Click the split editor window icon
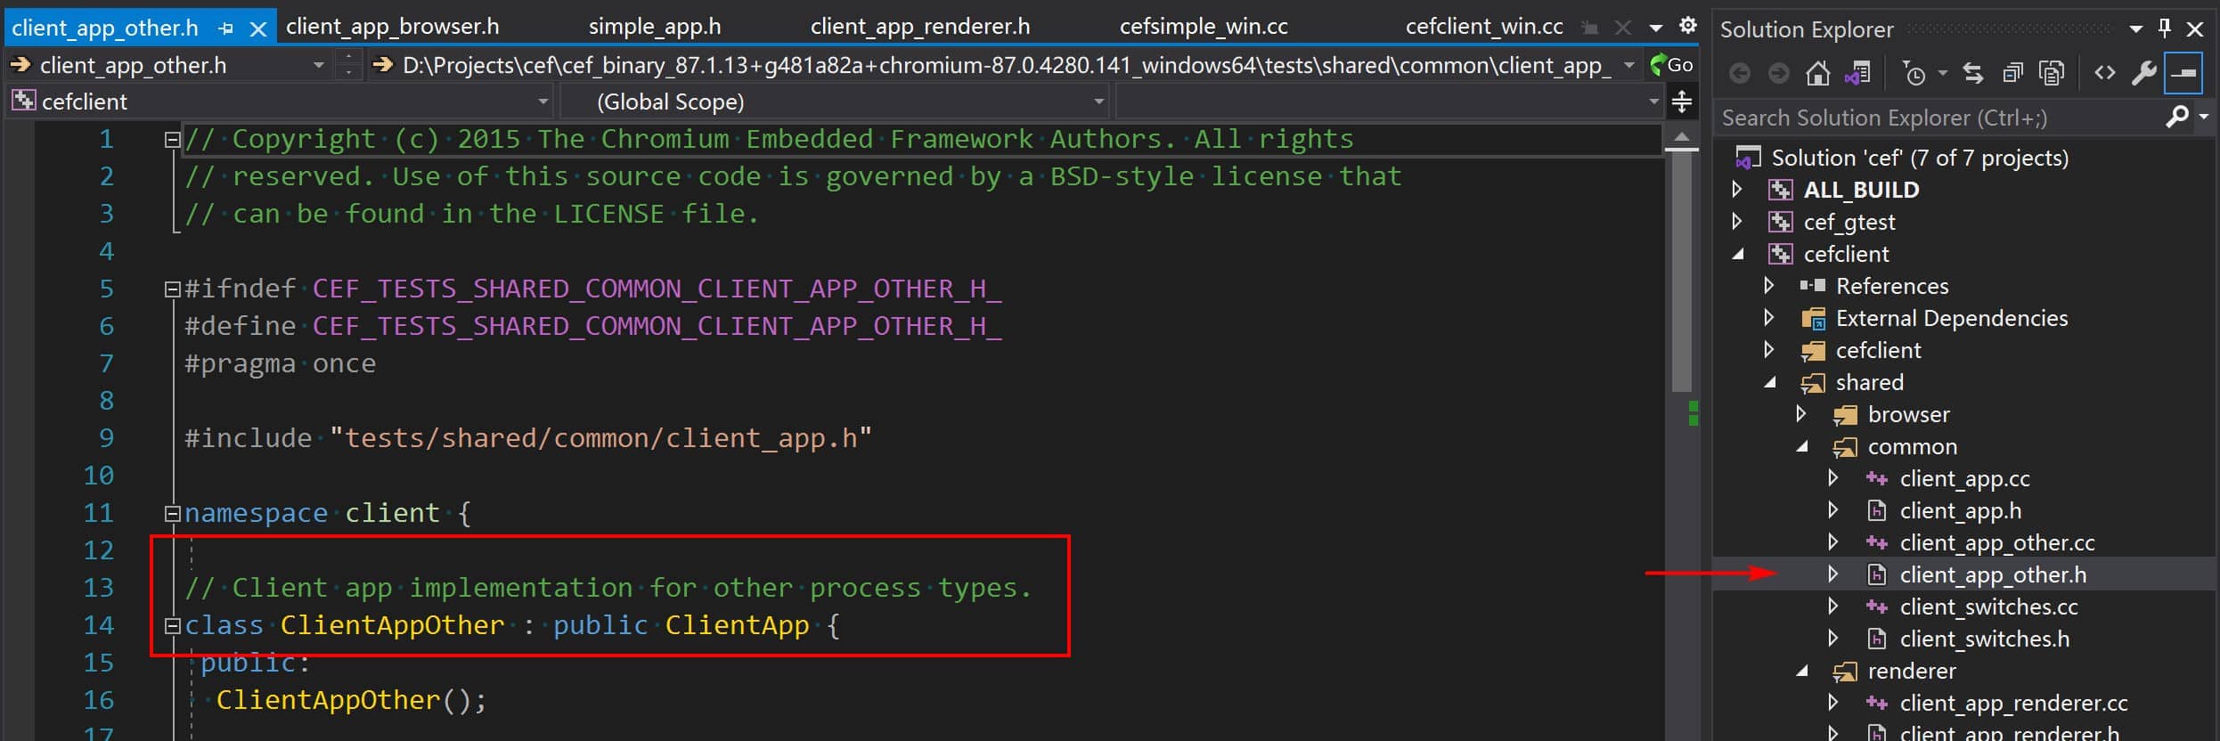The height and width of the screenshot is (741, 2220). pyautogui.click(x=1682, y=102)
